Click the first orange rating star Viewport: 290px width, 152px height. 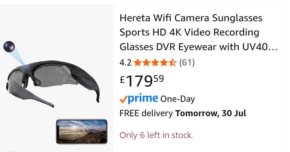click(137, 62)
